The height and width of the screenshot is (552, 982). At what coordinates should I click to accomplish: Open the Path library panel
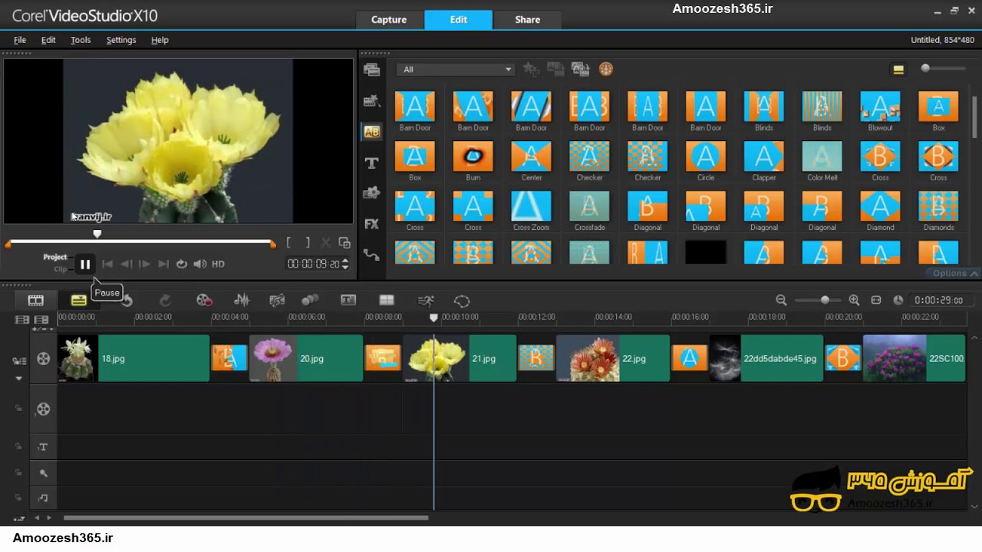(x=372, y=255)
